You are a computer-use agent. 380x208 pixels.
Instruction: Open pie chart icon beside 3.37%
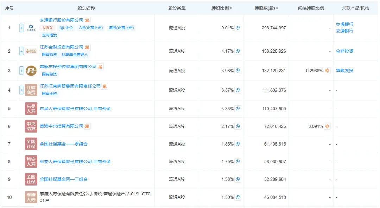coord(238,90)
